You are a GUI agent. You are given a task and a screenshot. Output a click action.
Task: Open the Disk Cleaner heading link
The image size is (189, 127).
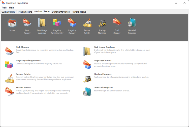point(22,47)
